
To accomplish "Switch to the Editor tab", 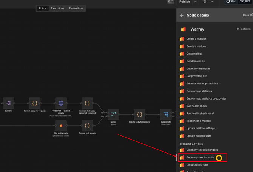I will (42, 8).
